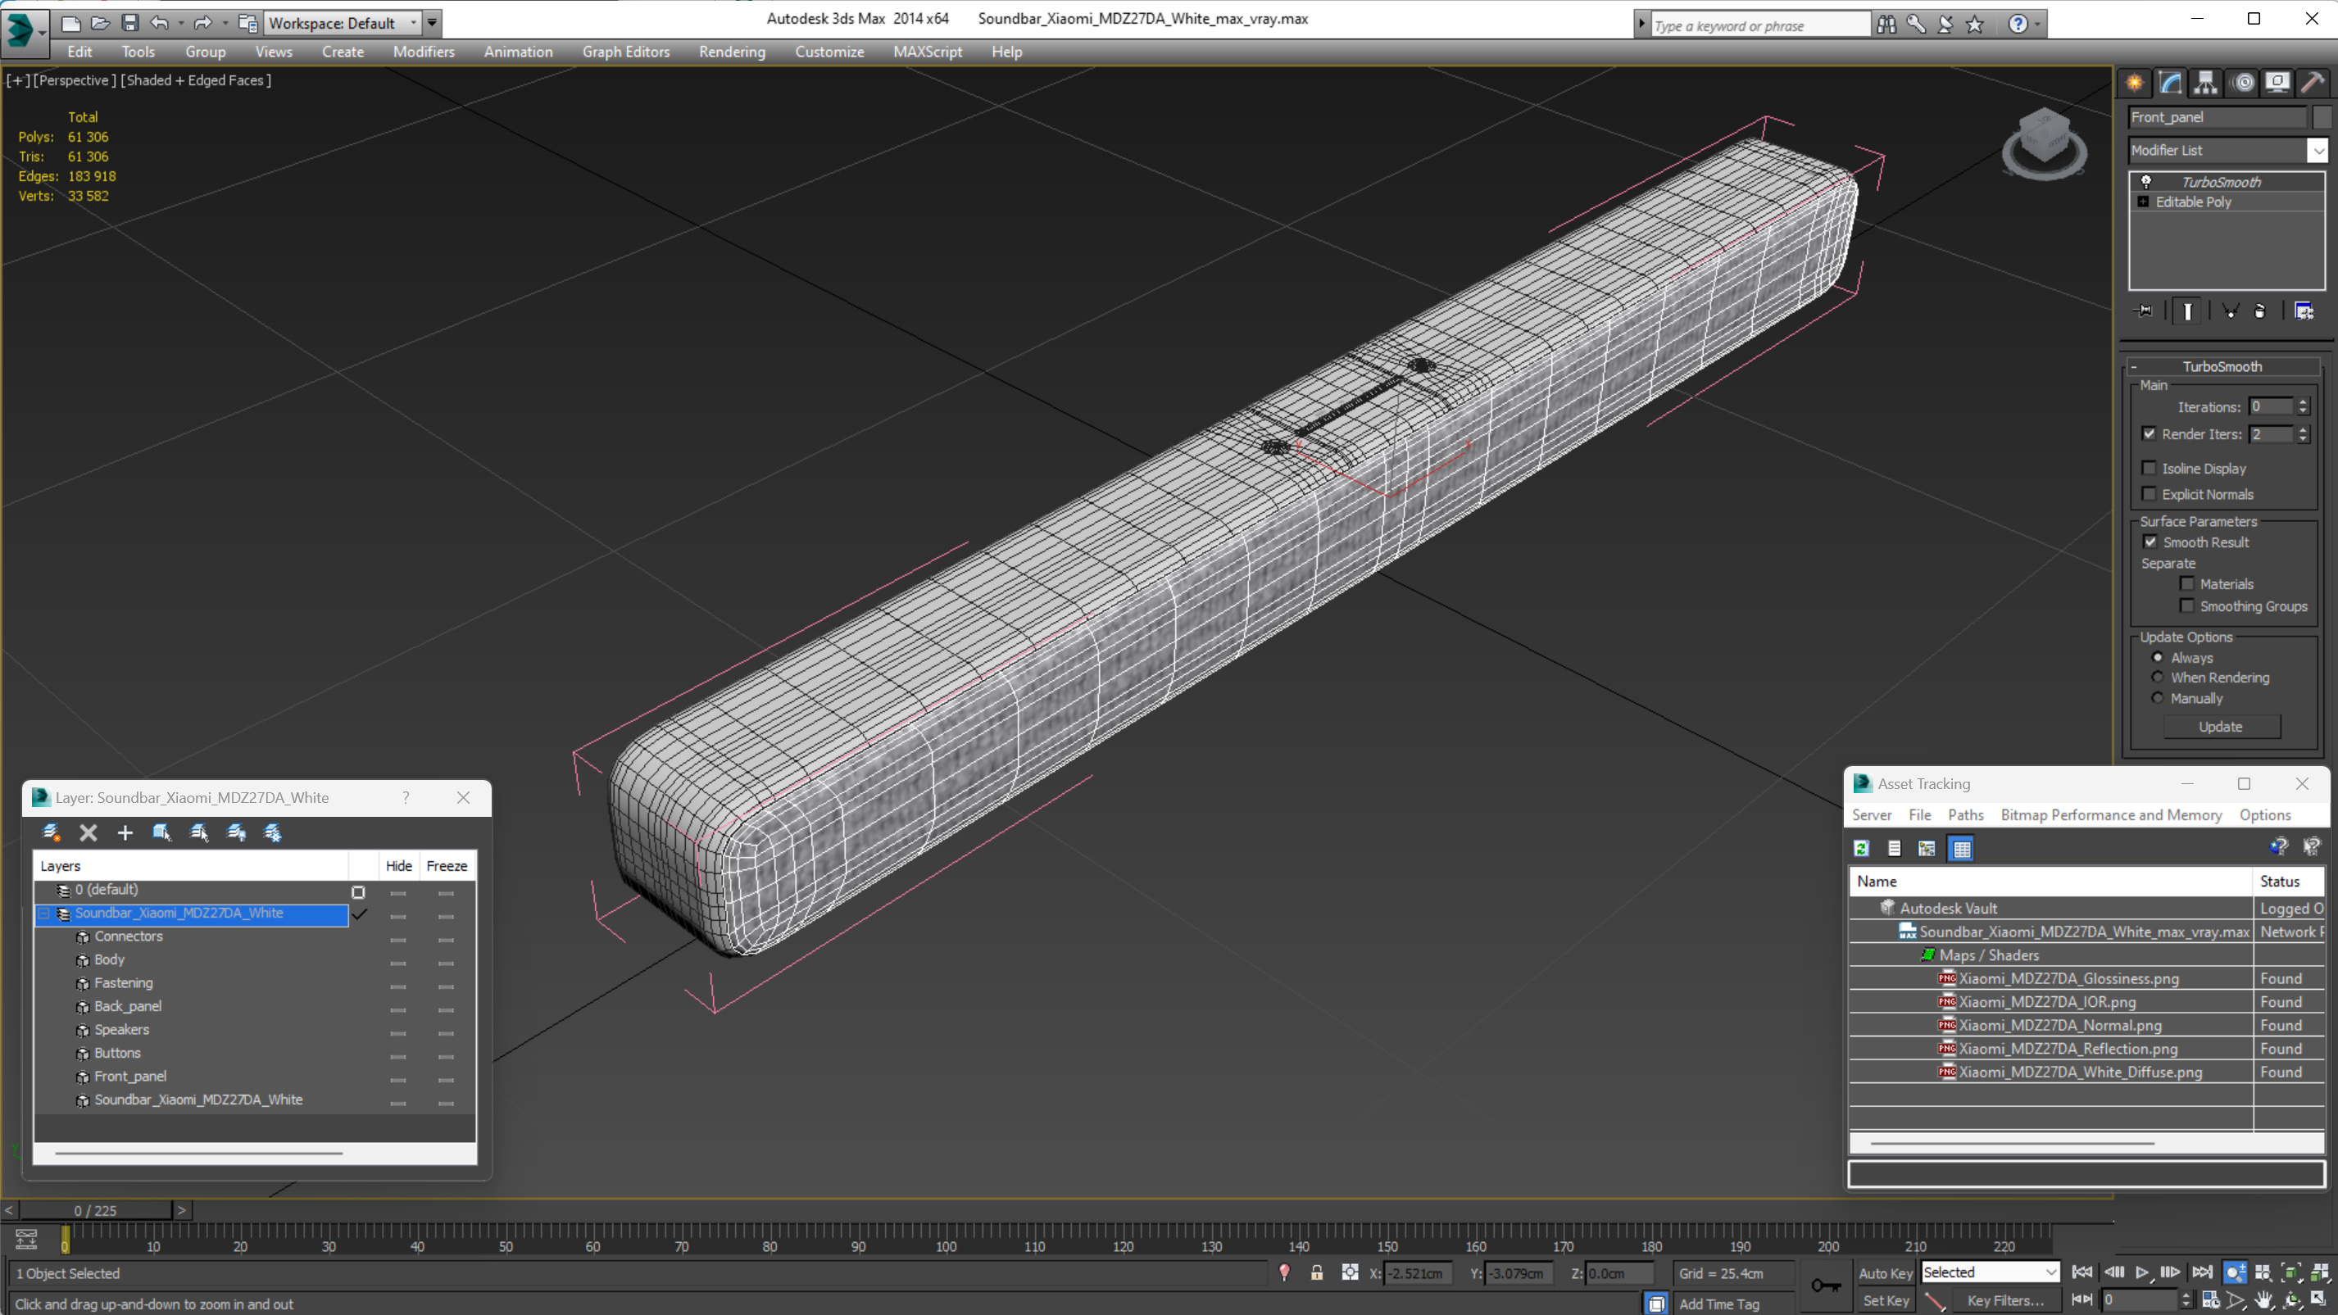Image resolution: width=2338 pixels, height=1315 pixels.
Task: Click the time slider at 0 / 225
Action: click(x=95, y=1210)
